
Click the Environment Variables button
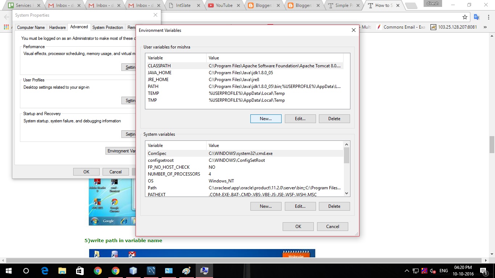(x=121, y=151)
